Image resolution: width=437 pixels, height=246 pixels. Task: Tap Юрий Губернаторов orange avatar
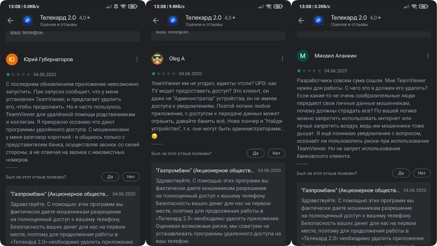pos(12,59)
